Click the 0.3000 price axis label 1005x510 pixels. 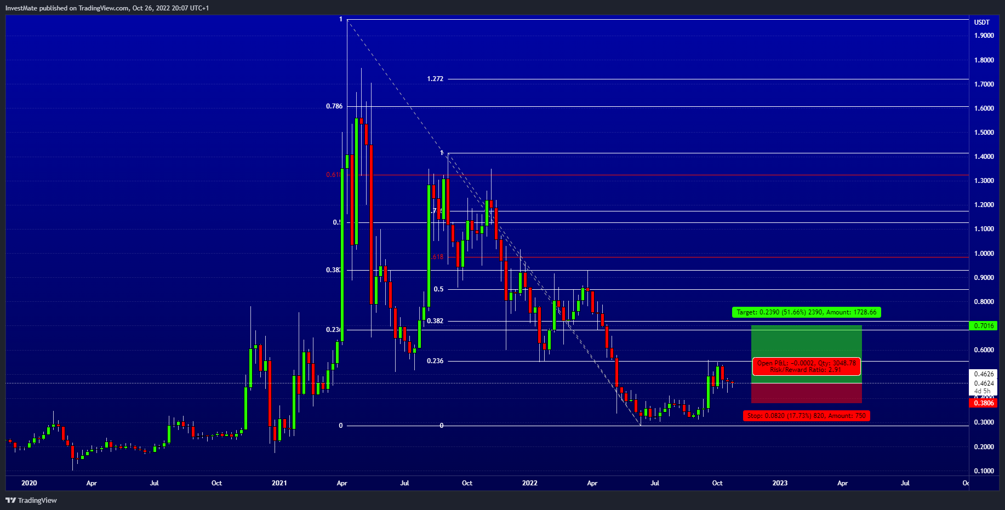[x=984, y=422]
